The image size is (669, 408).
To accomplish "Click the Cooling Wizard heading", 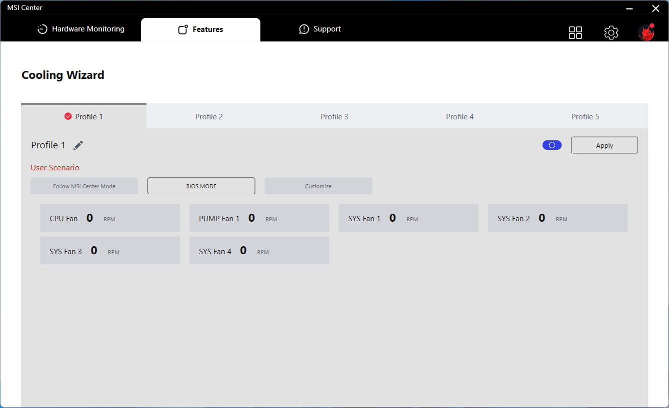I will point(63,75).
